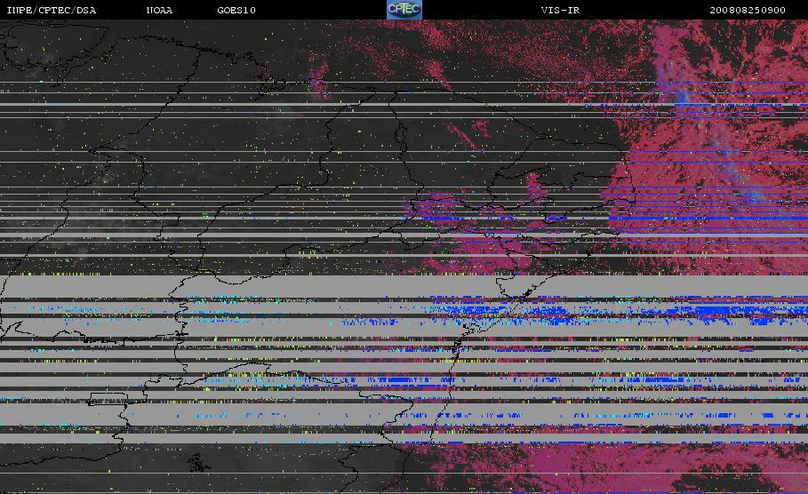Select the small island outline near bottom
This screenshot has height=494, width=808.
198,463
